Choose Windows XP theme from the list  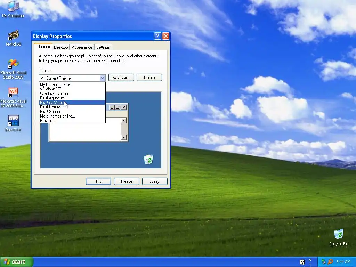click(72, 89)
